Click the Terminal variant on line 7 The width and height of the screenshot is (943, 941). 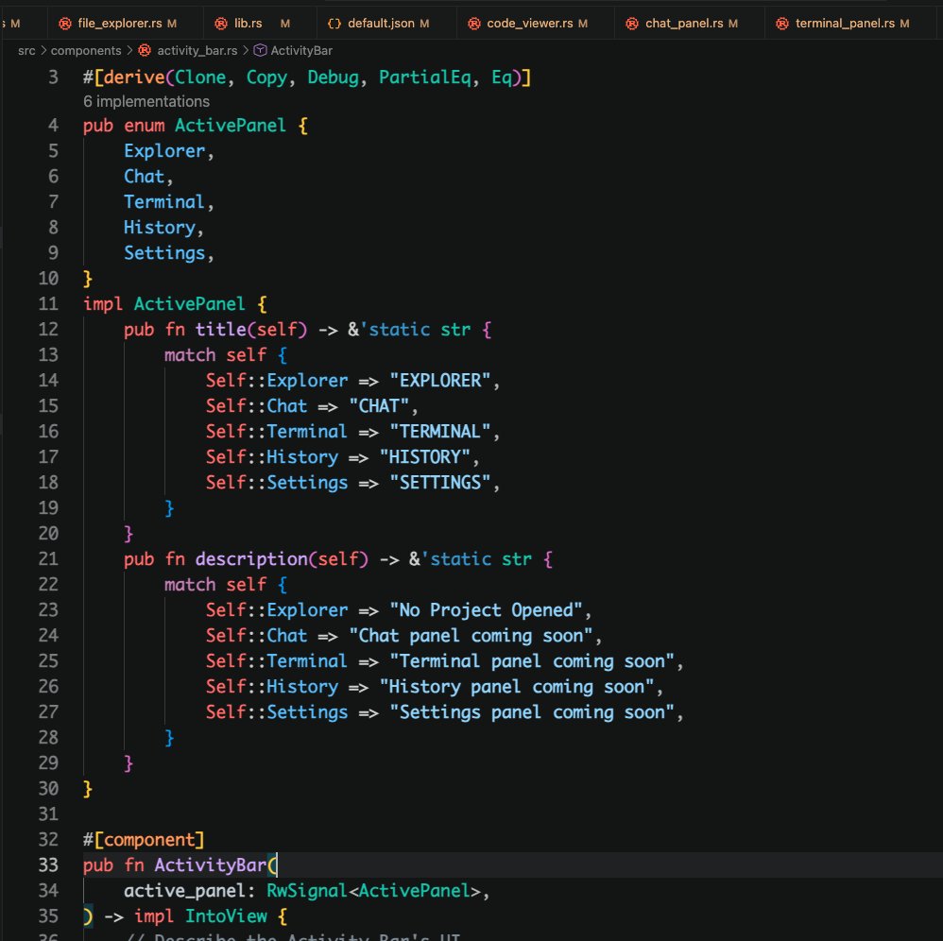[164, 201]
